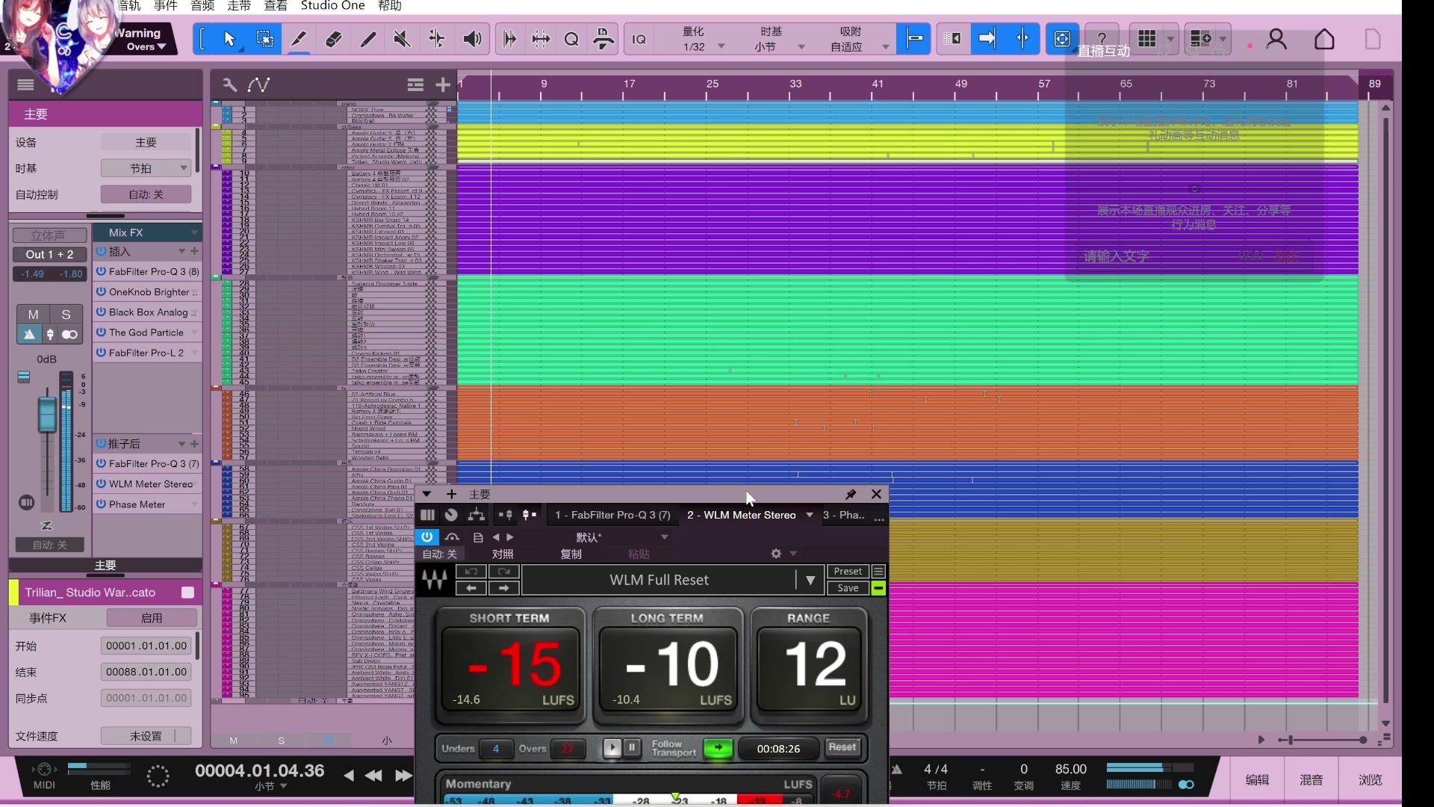Screen dimensions: 1434x807
Task: Open the routing view icon in plugin header
Action: point(476,515)
